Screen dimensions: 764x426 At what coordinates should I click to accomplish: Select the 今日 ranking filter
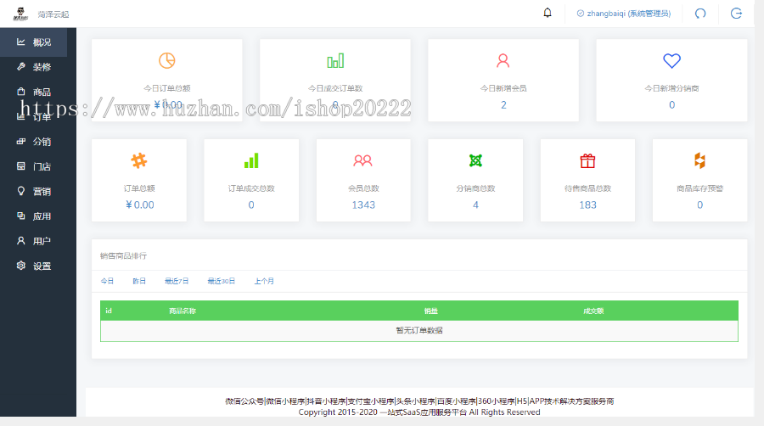click(107, 281)
